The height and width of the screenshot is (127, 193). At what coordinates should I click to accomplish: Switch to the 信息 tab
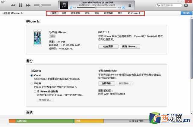tap(64, 13)
